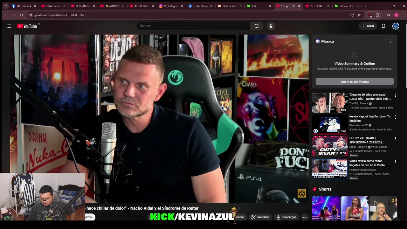Switch to the 'OmeTV Video' tab
The image size is (407, 229).
coord(230,6)
